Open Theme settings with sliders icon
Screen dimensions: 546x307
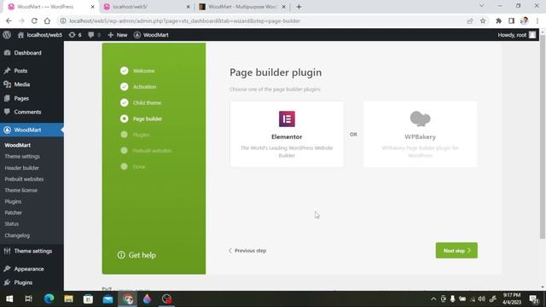32,251
